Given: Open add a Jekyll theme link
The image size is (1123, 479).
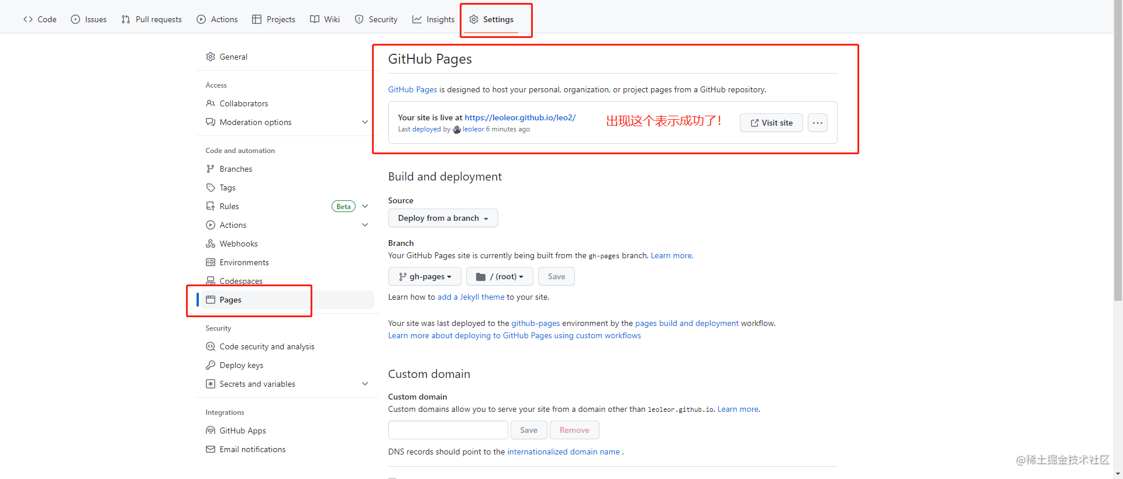Looking at the screenshot, I should [x=471, y=297].
